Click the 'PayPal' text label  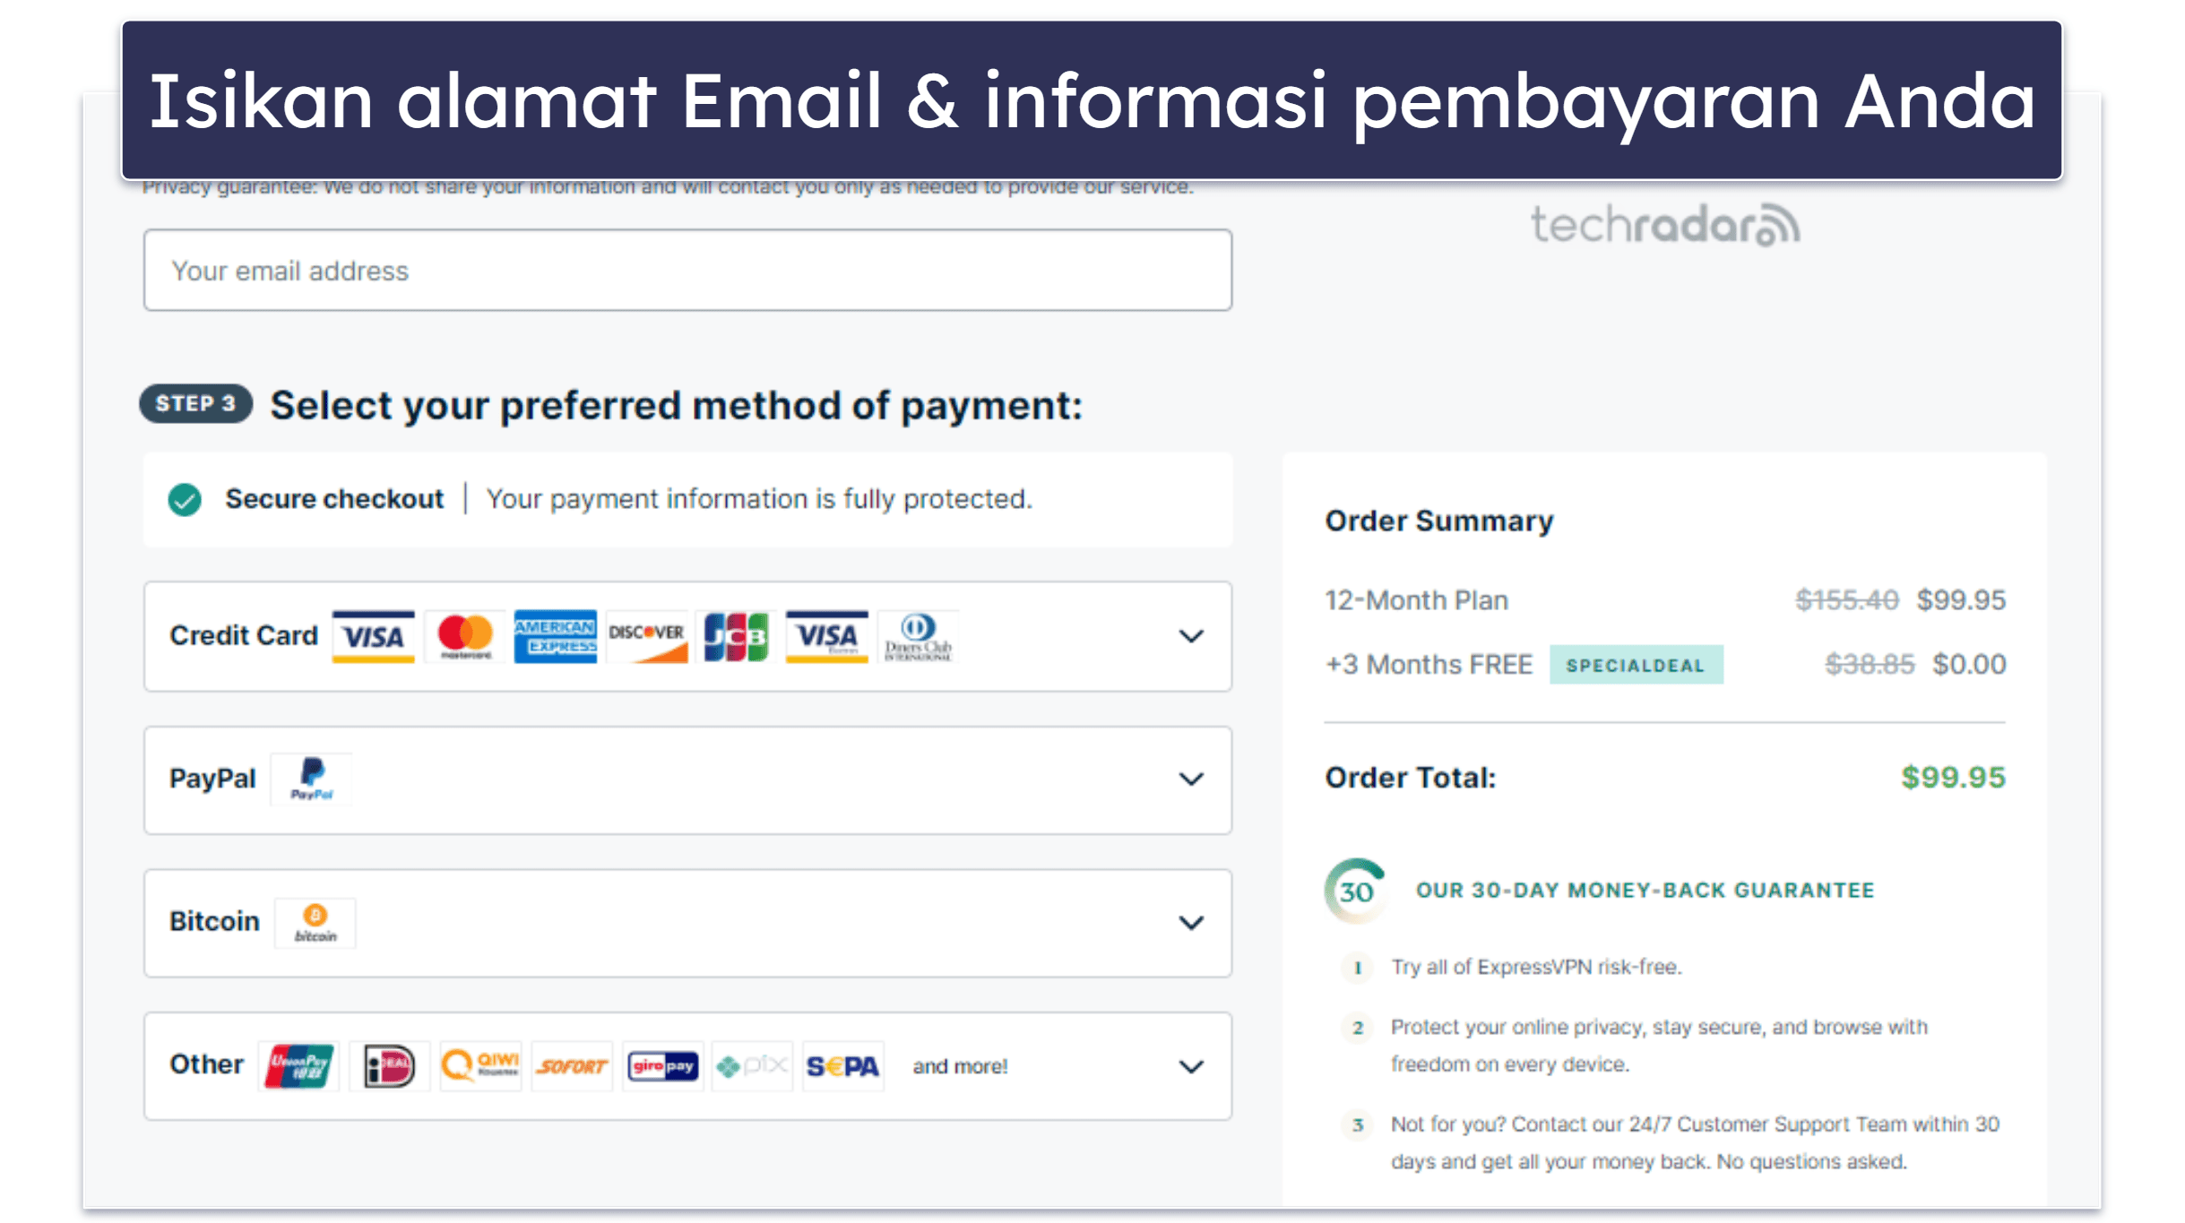(x=212, y=779)
